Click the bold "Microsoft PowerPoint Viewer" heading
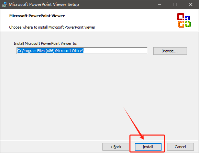The height and width of the screenshot is (153, 199). coord(37,16)
